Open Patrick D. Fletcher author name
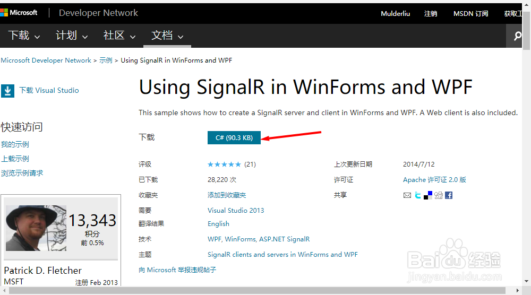Screen dimensions: 531x295 pos(42,271)
